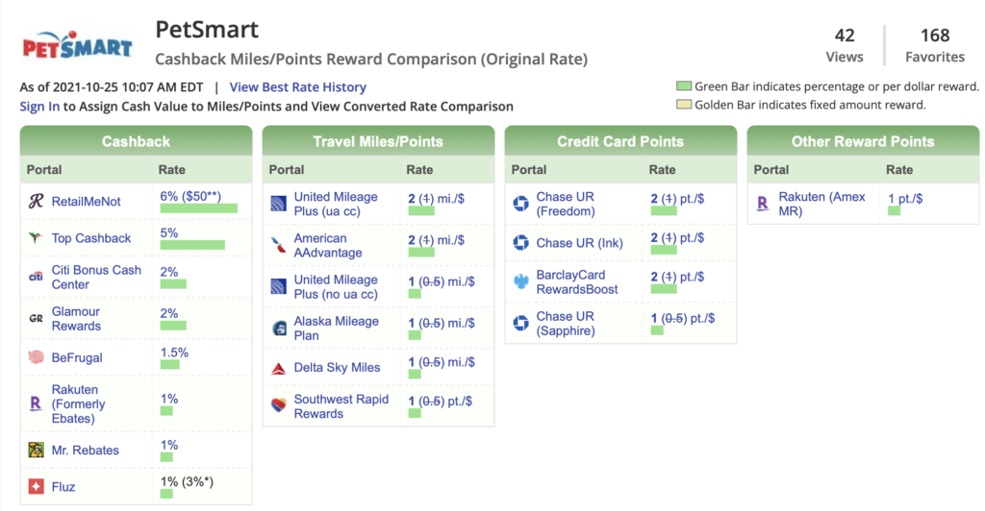Click the 168 Favorites counter
The width and height of the screenshot is (985, 511).
[934, 46]
